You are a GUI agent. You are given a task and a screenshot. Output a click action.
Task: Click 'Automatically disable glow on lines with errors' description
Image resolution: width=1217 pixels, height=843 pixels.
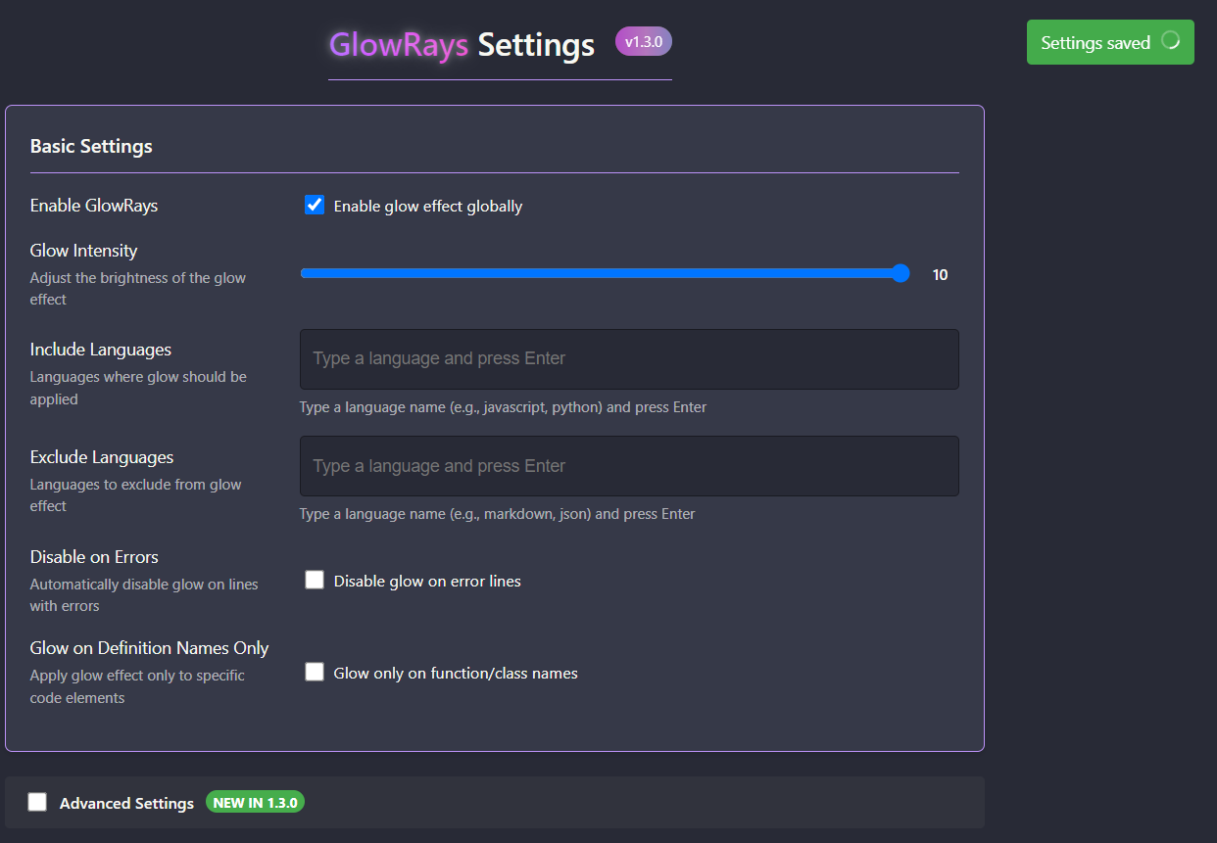pyautogui.click(x=144, y=595)
